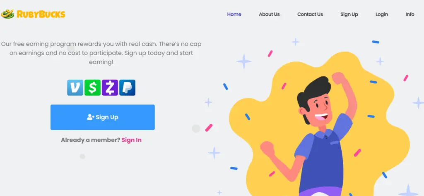Click the RubyBucks coin logo icon

tap(7, 14)
